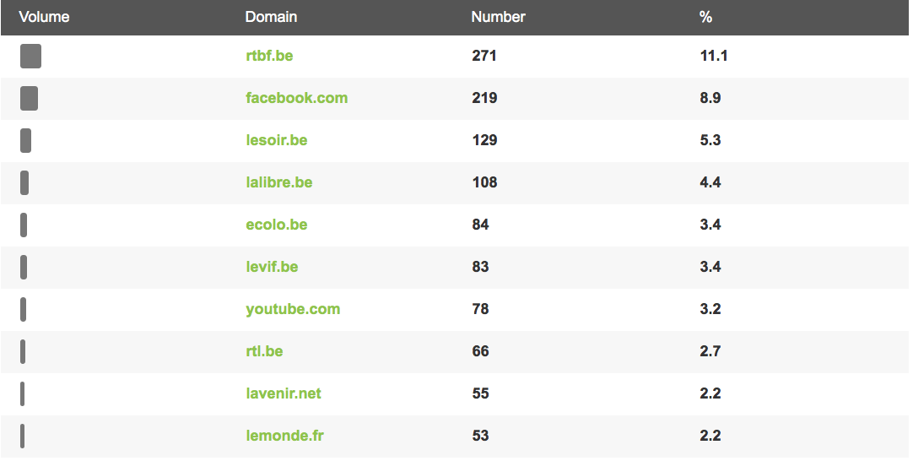Click the Number column header
913x461 pixels.
(499, 17)
